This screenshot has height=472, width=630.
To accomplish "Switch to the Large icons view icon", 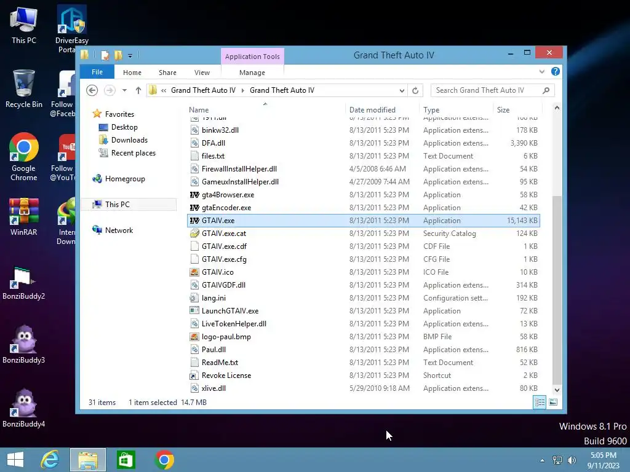I will coord(553,402).
